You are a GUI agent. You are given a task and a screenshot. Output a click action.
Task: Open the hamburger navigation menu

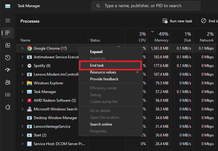pyautogui.click(x=8, y=20)
